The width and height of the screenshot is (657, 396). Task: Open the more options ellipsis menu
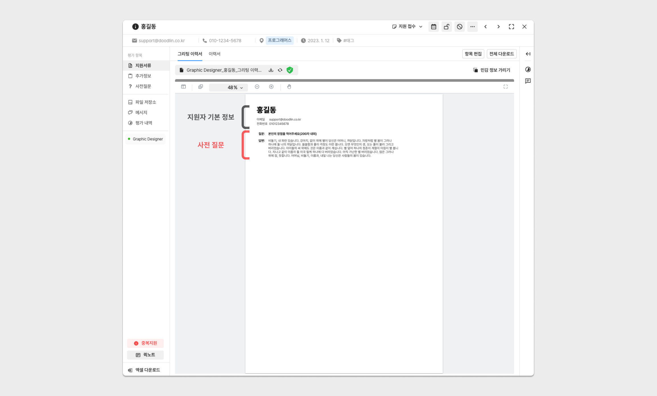tap(472, 27)
